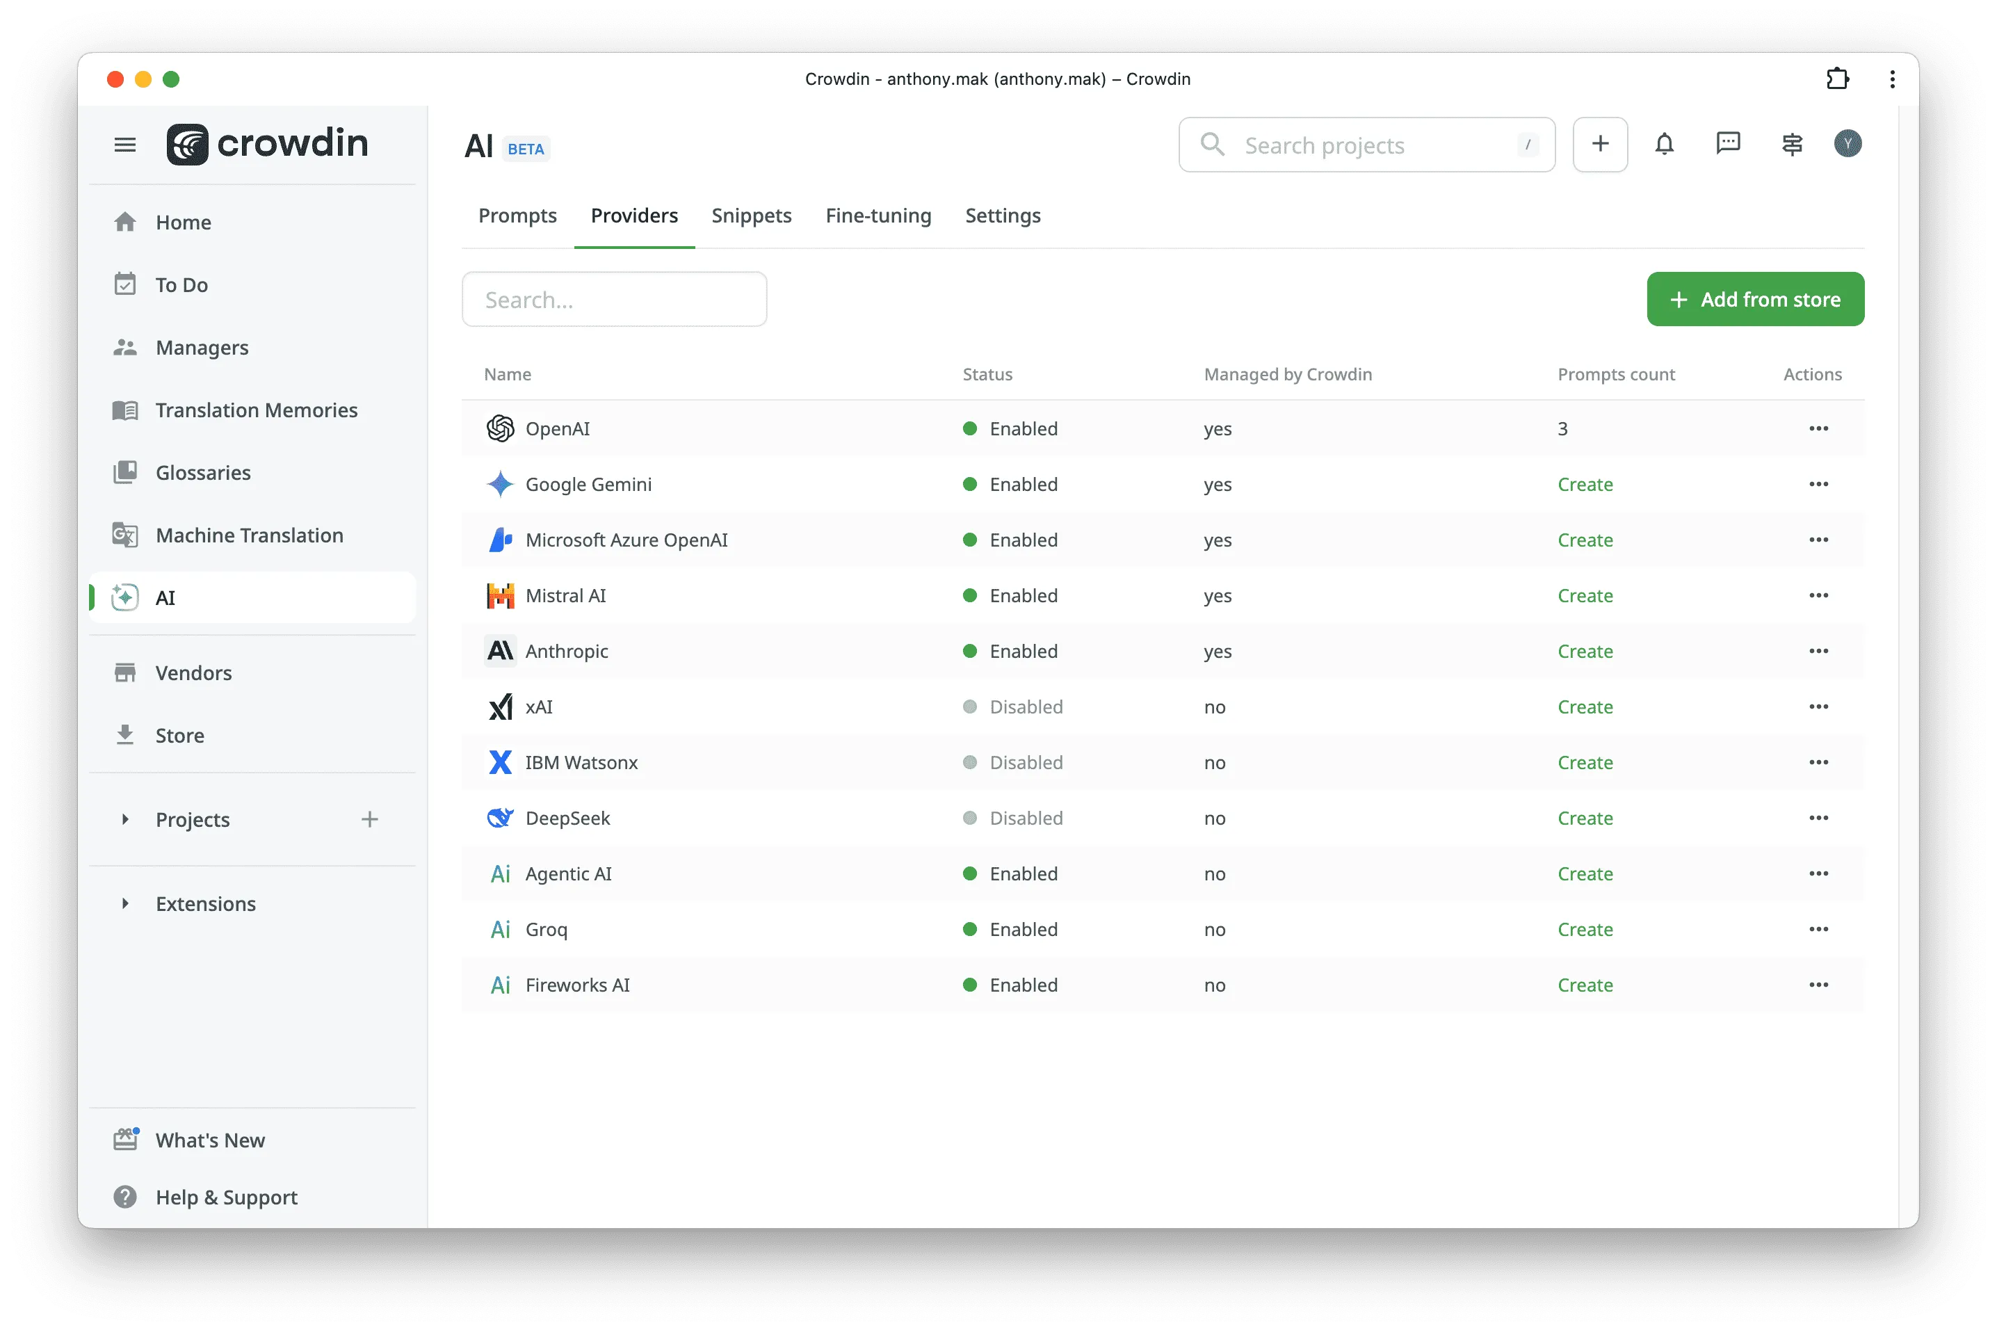Click inside the provider search field

(x=613, y=299)
